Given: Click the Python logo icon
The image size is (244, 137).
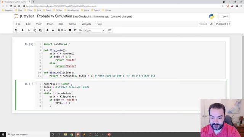Looking at the screenshot, I should (211, 16).
